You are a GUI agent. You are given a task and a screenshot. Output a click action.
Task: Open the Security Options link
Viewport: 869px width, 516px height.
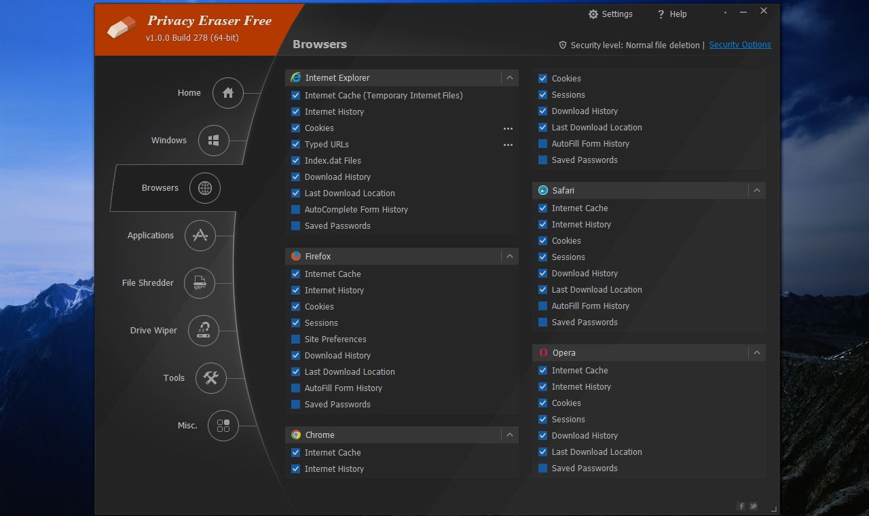click(x=740, y=45)
